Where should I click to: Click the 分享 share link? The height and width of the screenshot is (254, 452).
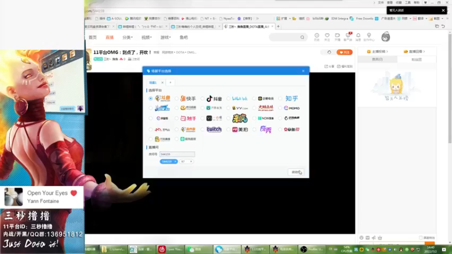pos(329,67)
